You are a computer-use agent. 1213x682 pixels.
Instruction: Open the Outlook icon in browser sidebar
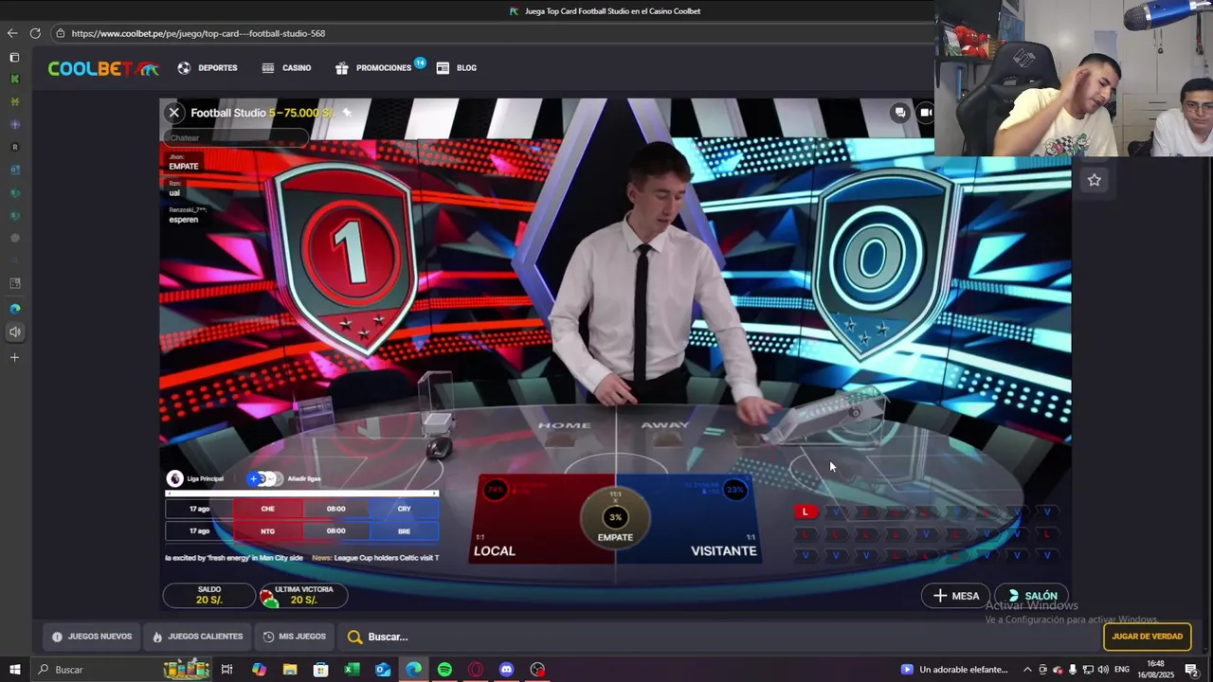coord(14,170)
